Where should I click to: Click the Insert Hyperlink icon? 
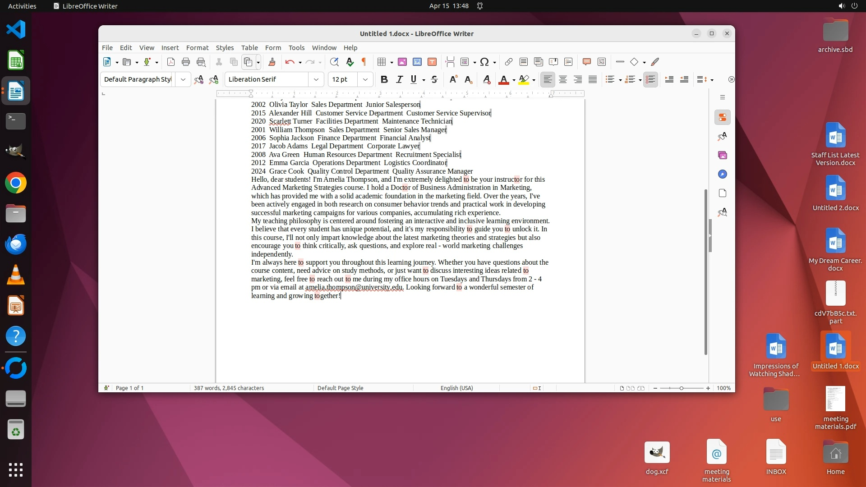click(x=508, y=62)
